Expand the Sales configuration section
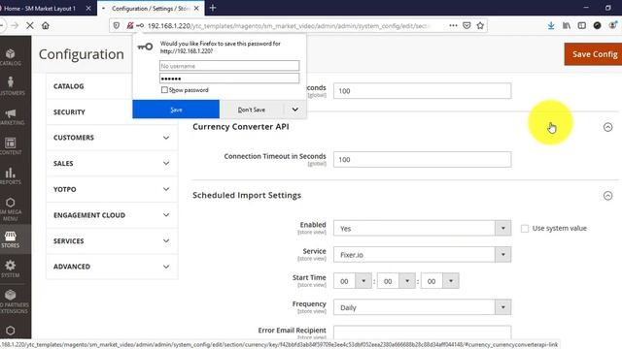The width and height of the screenshot is (622, 349). 112,164
